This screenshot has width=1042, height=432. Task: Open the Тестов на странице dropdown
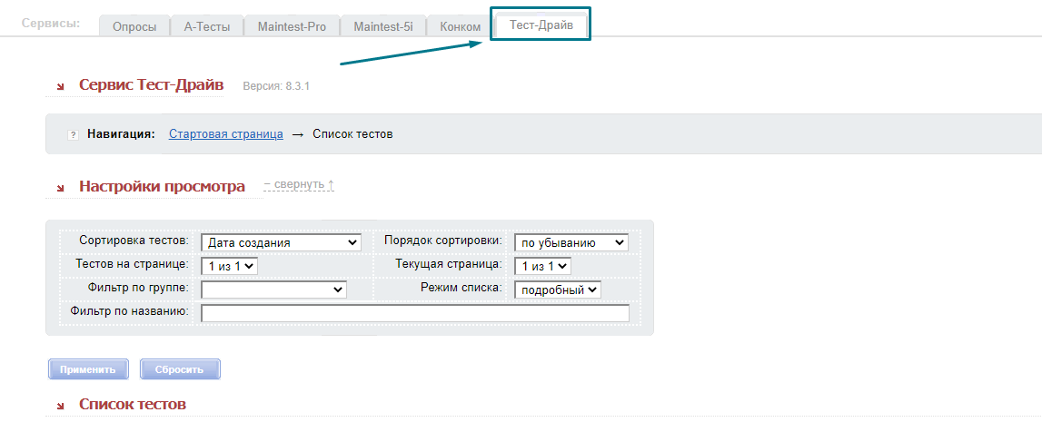[x=229, y=265]
